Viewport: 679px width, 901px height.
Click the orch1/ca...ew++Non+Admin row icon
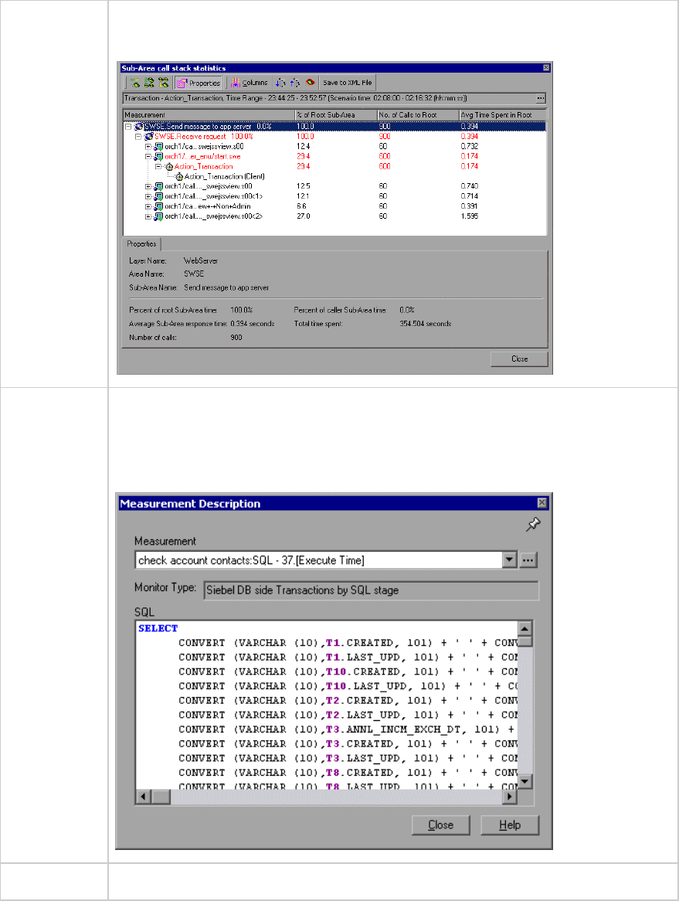click(x=158, y=206)
